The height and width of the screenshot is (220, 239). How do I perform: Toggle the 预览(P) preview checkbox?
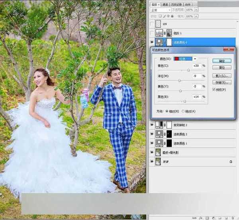pos(214,90)
